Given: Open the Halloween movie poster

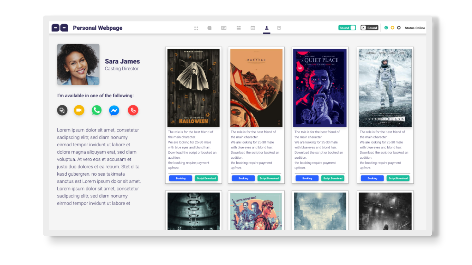Looking at the screenshot, I should pyautogui.click(x=193, y=88).
